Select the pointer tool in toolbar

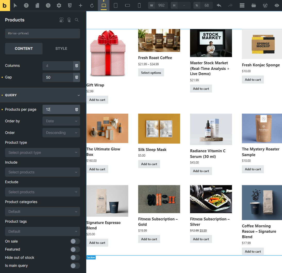tap(15, 5)
